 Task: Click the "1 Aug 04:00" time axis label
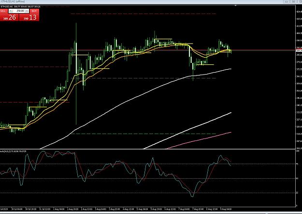(x=59, y=209)
